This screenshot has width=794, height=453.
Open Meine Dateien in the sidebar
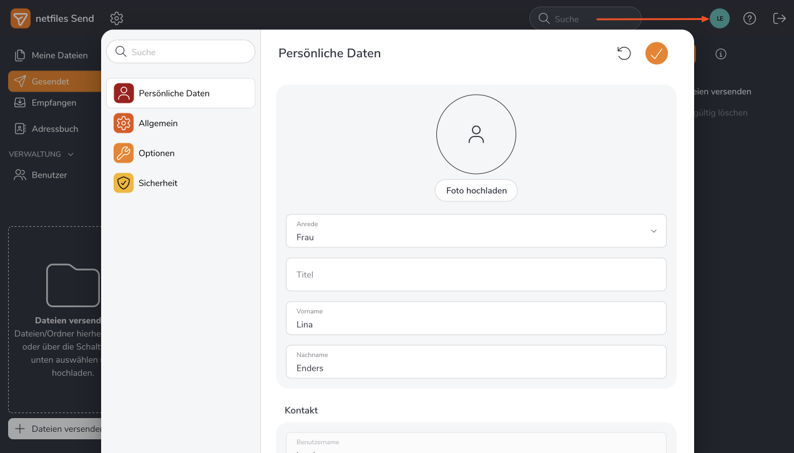click(x=59, y=55)
